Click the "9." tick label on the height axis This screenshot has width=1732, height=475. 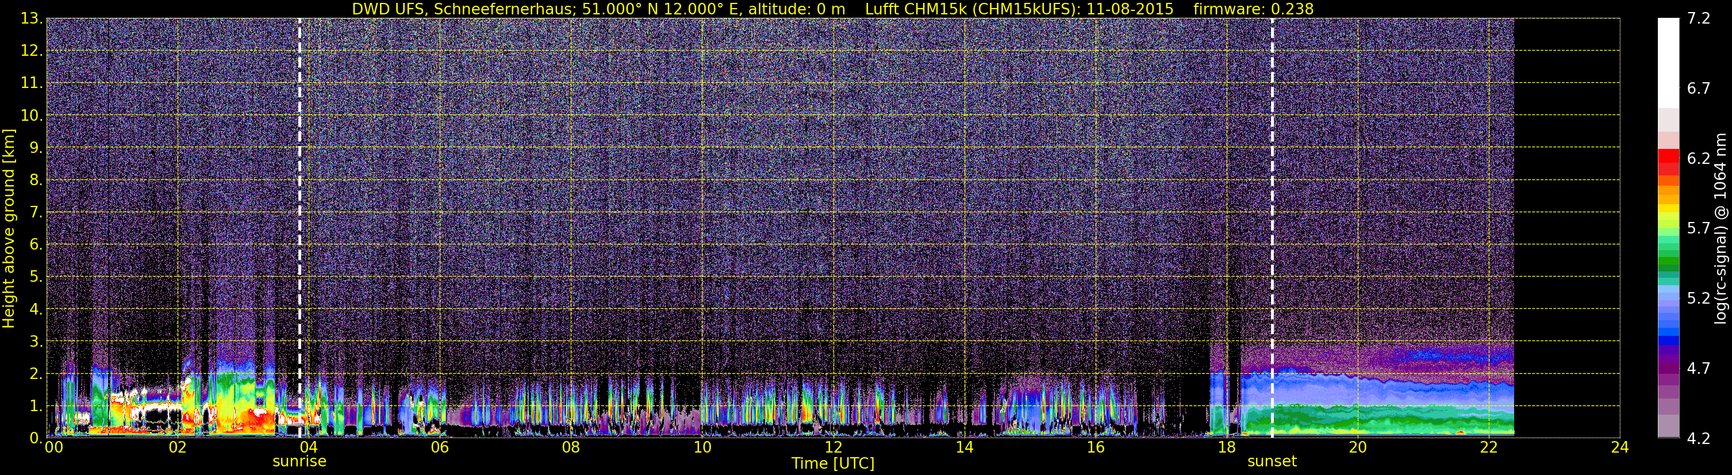click(x=36, y=148)
